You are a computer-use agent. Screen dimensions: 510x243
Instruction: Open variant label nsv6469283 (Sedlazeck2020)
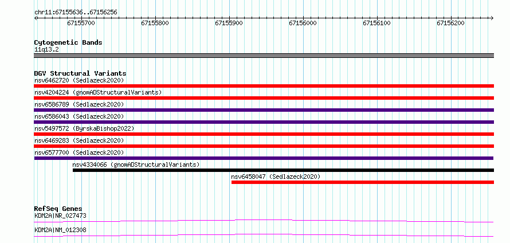[79, 140]
